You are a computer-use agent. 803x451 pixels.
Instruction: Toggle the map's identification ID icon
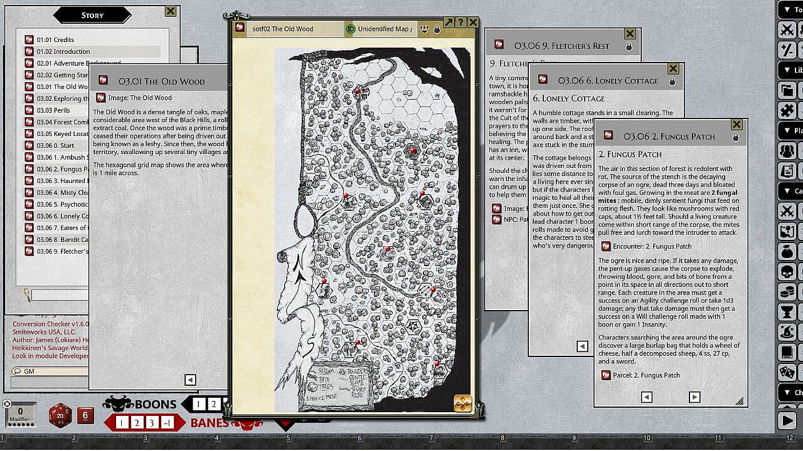click(x=351, y=29)
